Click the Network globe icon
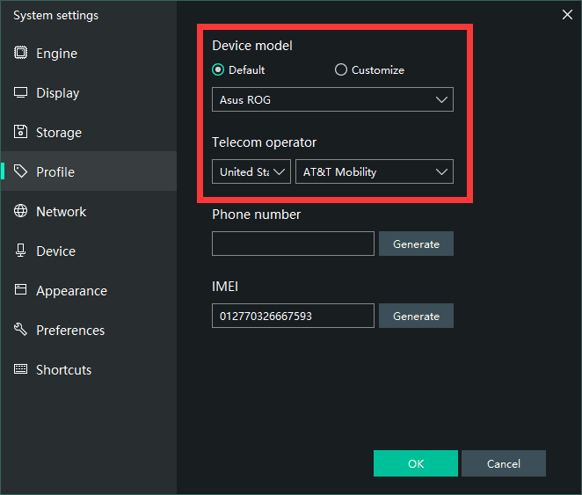Image resolution: width=582 pixels, height=495 pixels. 20,212
